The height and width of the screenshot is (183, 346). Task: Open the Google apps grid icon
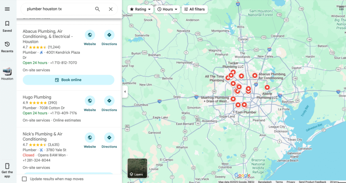pos(341,8)
